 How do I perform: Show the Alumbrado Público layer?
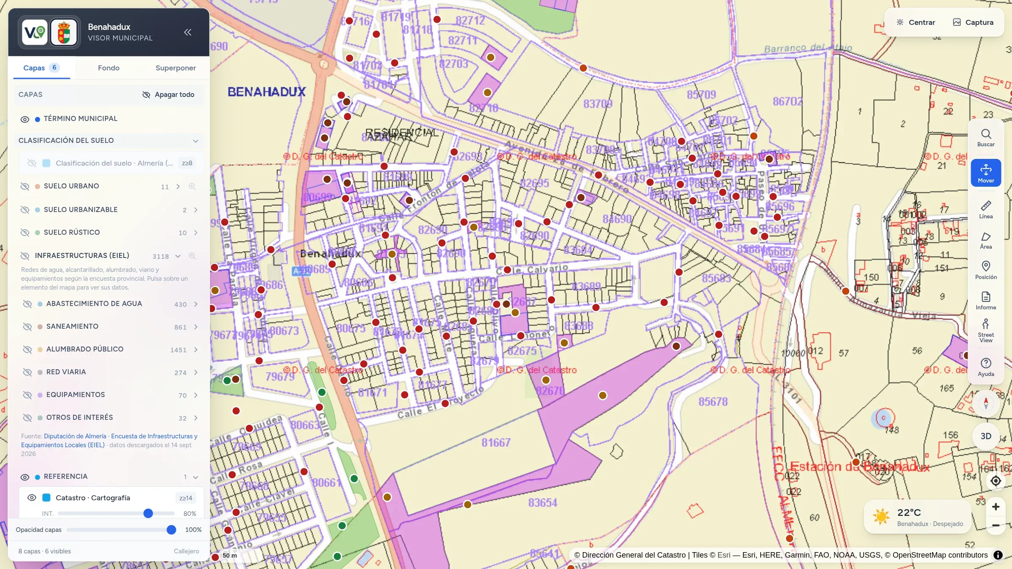point(27,349)
